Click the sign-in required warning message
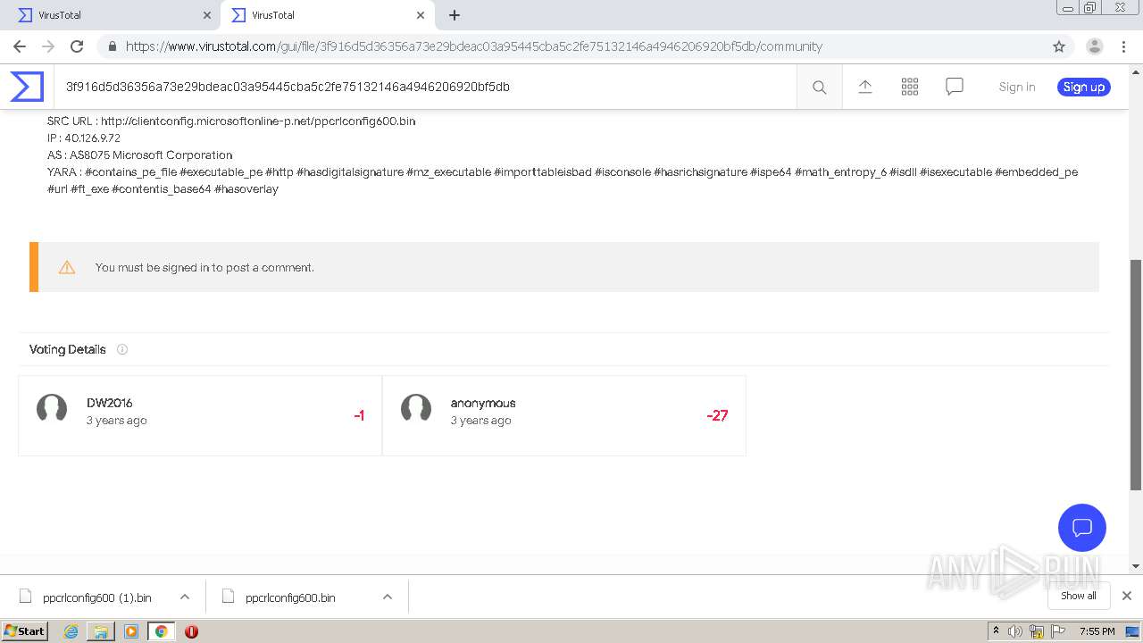1143x643 pixels. coord(204,267)
